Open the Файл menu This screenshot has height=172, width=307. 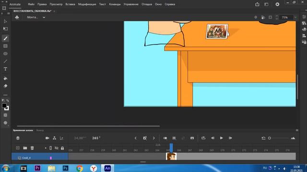pos(31,4)
